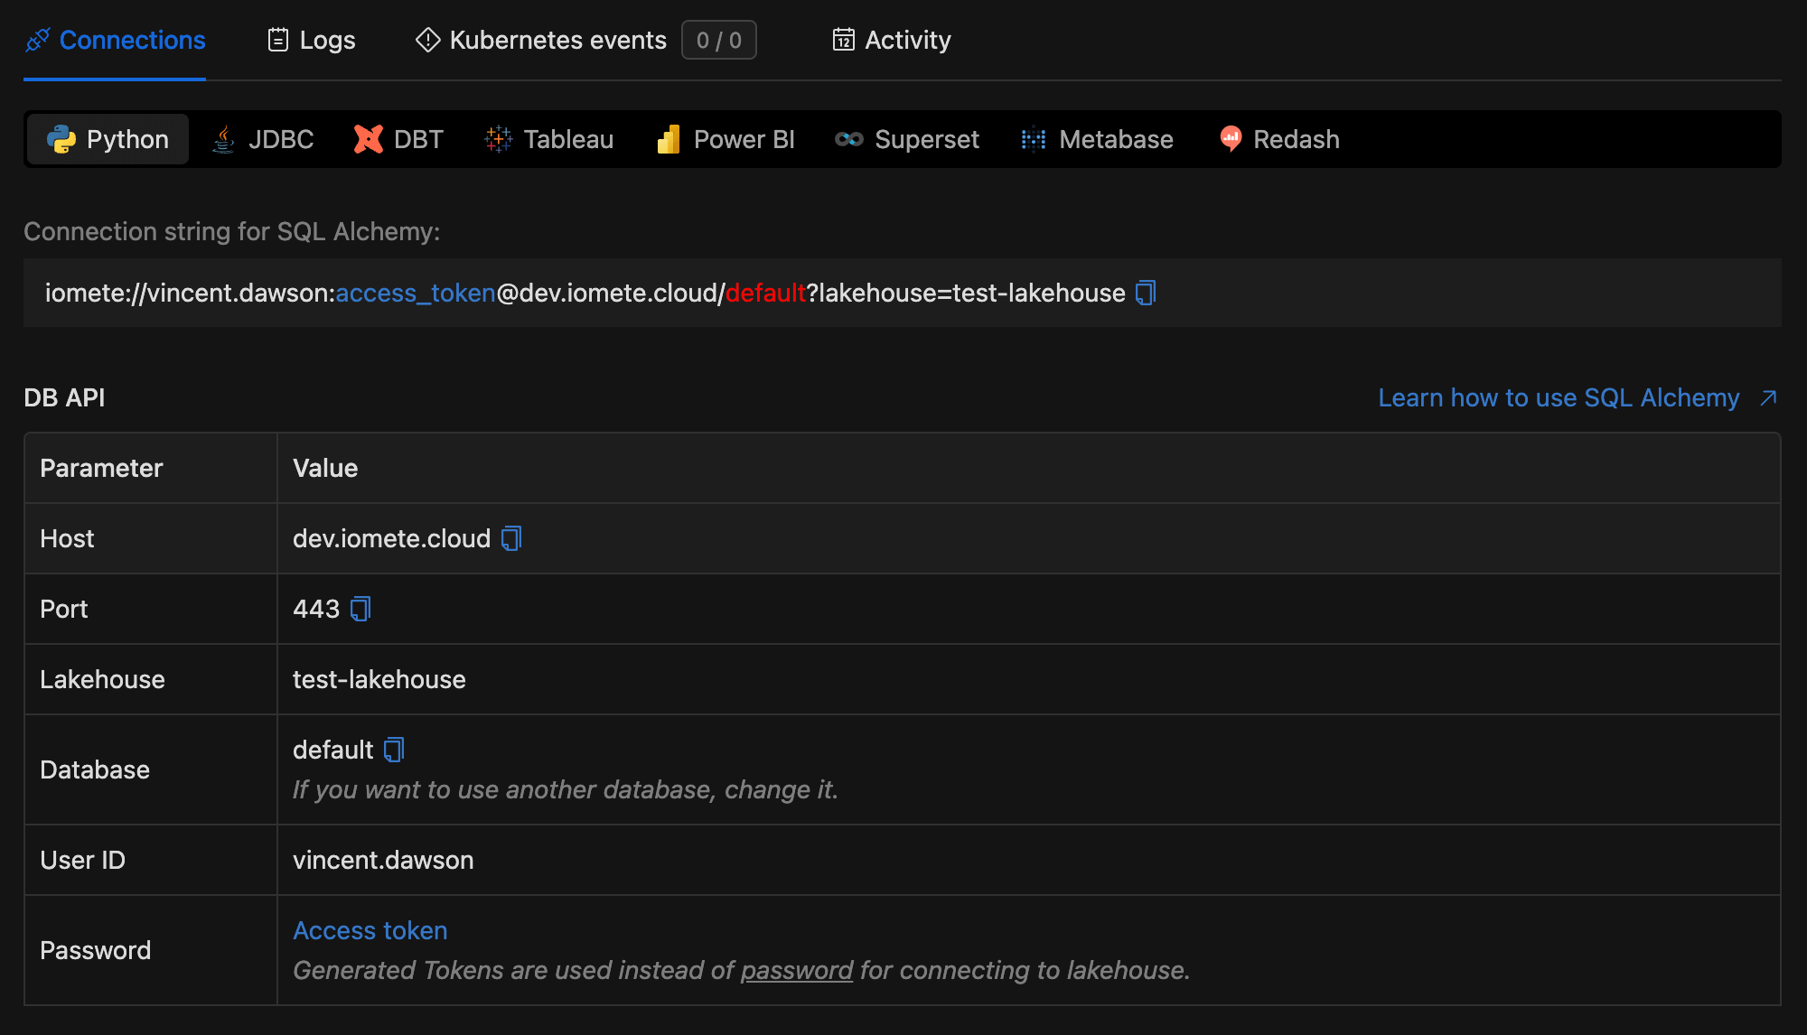Click the Logs clipboard icon
The width and height of the screenshot is (1807, 1035).
pyautogui.click(x=278, y=40)
